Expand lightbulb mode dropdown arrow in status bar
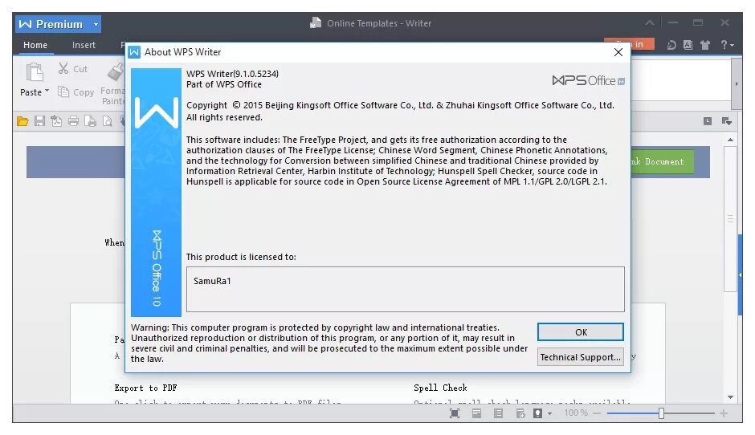 550,414
